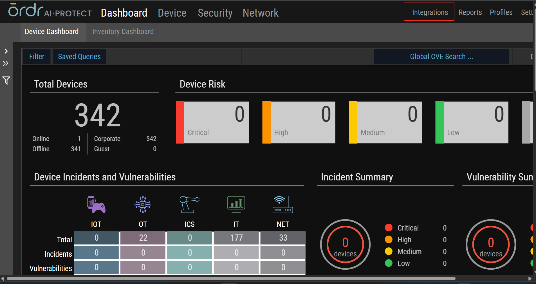
Task: Click the OT chip icon
Action: tap(143, 205)
